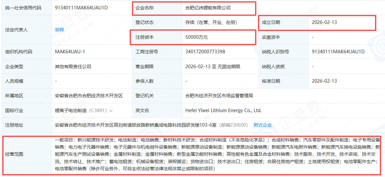The image size is (385, 177).
Task: Click the 经营范围 business scope paragraph
Action: click(216, 154)
